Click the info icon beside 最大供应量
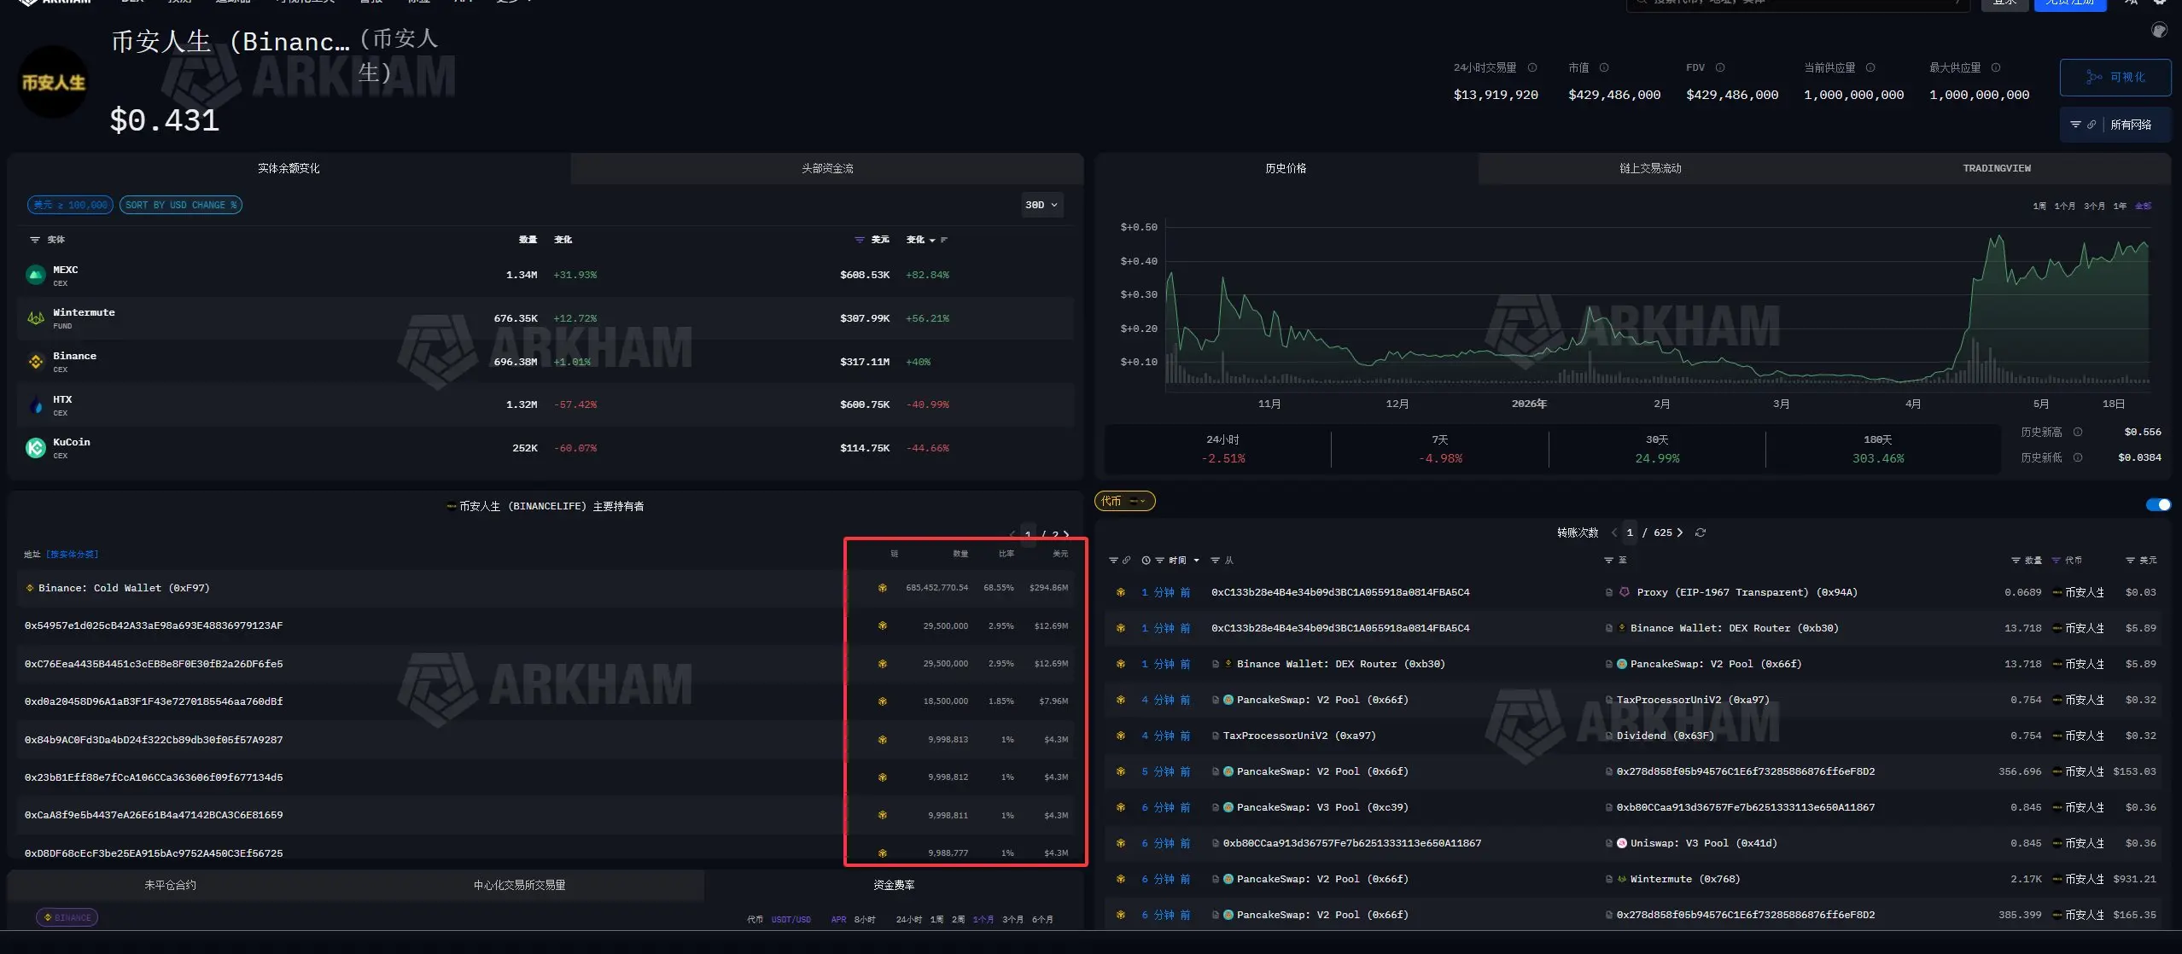Image resolution: width=2182 pixels, height=954 pixels. [x=1996, y=68]
